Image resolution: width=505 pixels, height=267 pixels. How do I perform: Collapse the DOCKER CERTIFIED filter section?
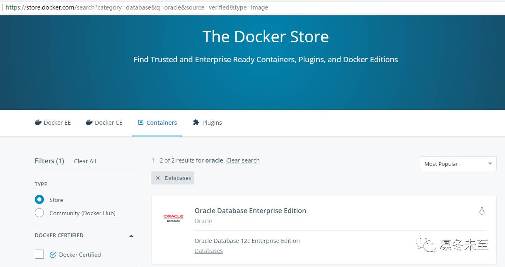(x=131, y=235)
